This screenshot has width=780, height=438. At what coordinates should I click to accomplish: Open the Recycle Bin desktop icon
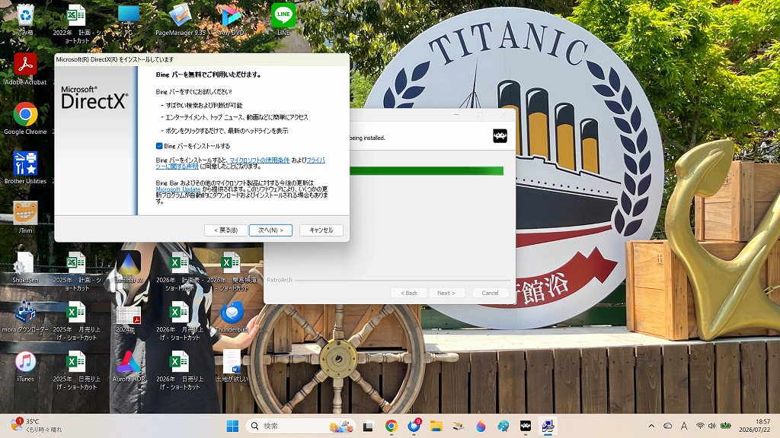pos(25,19)
